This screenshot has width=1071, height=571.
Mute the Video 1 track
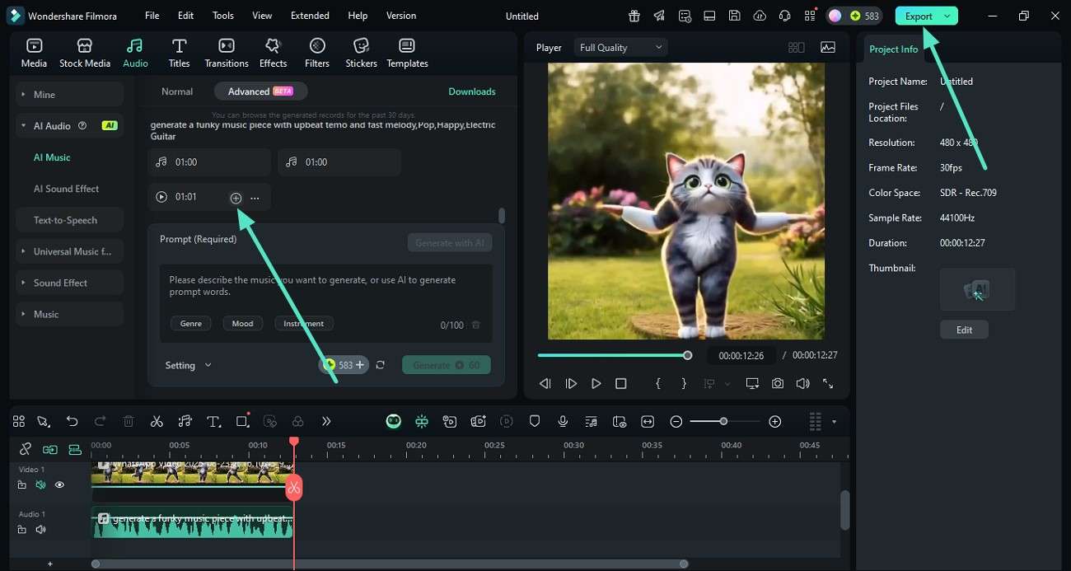(40, 484)
